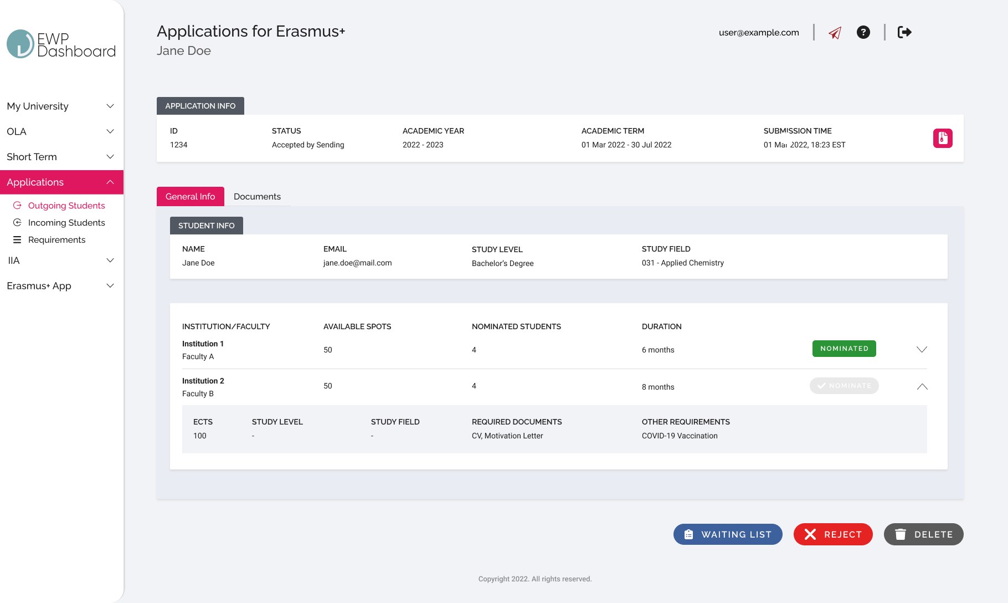Switch to the General Info tab

pos(190,196)
